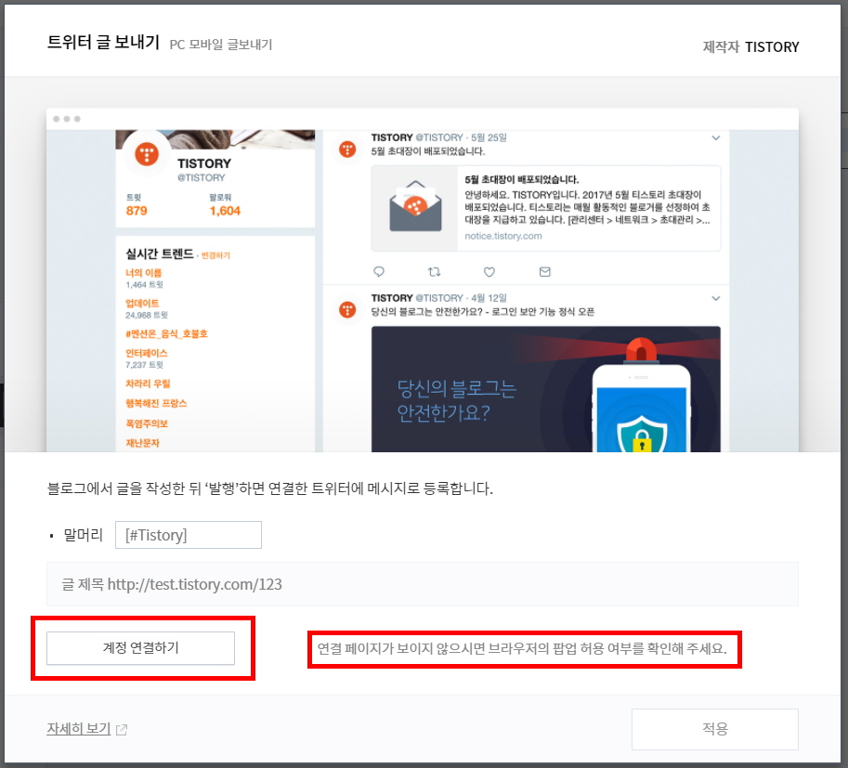Click the 계정 연결하기 button

coord(140,648)
